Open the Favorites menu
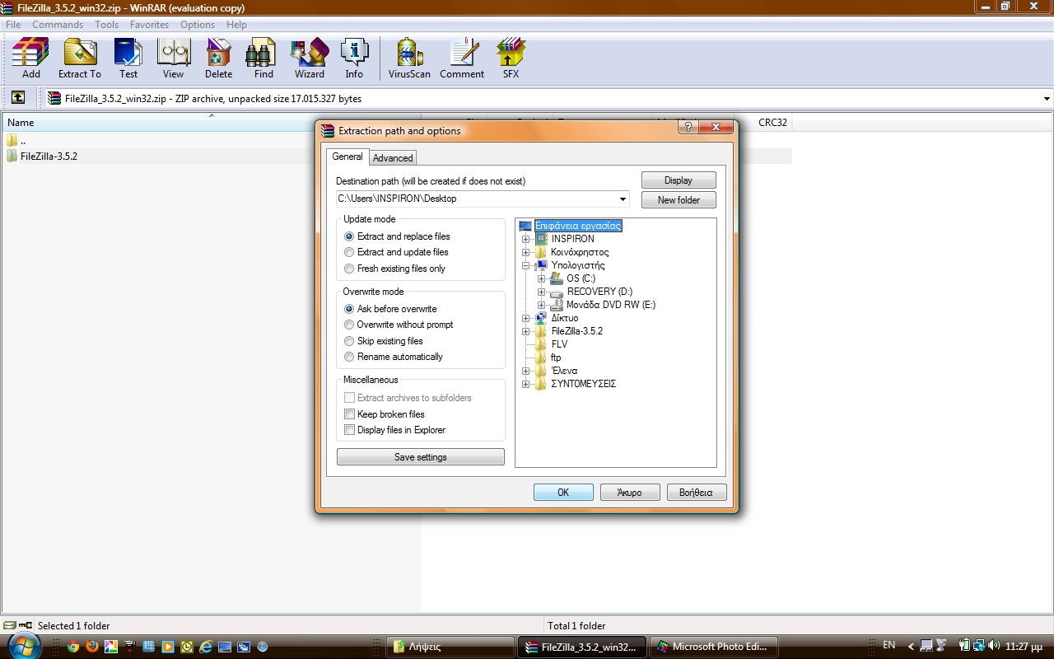 click(x=149, y=25)
